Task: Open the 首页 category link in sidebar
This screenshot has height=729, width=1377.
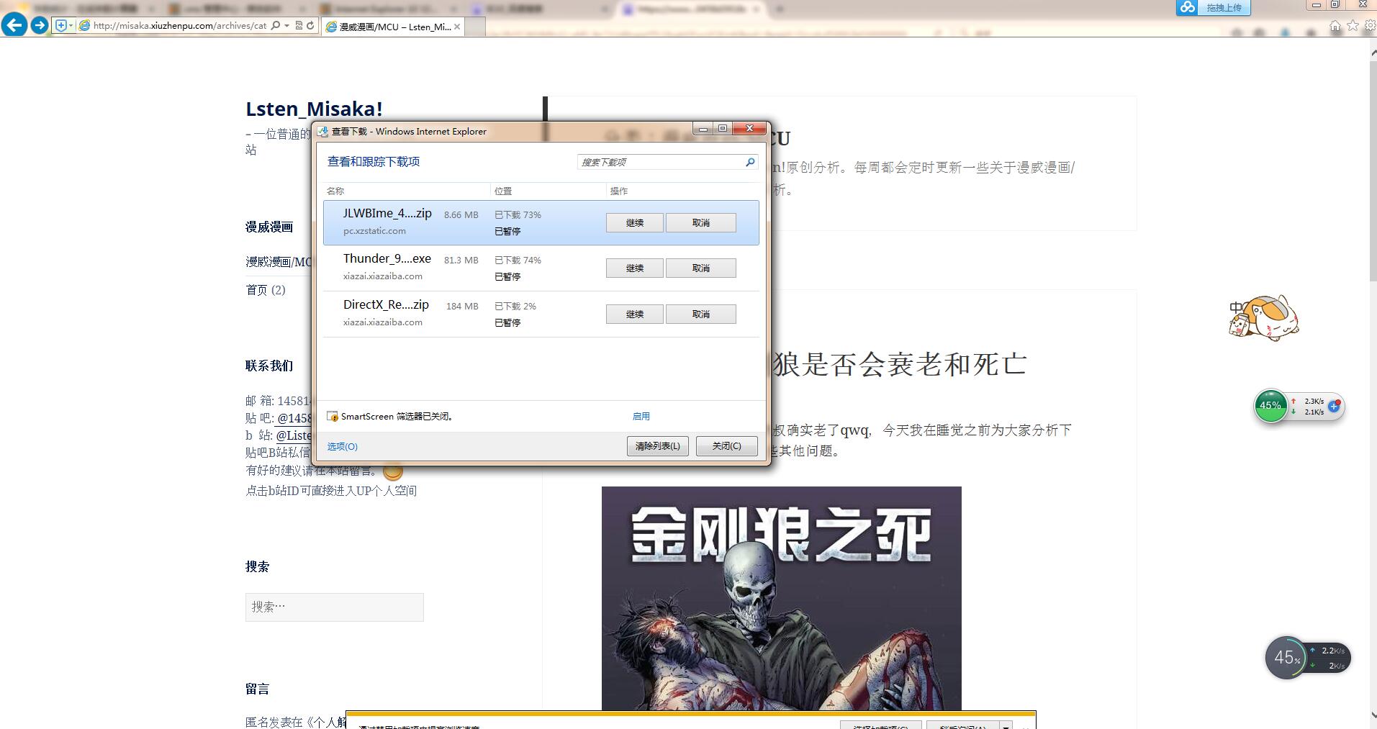Action: click(x=256, y=289)
